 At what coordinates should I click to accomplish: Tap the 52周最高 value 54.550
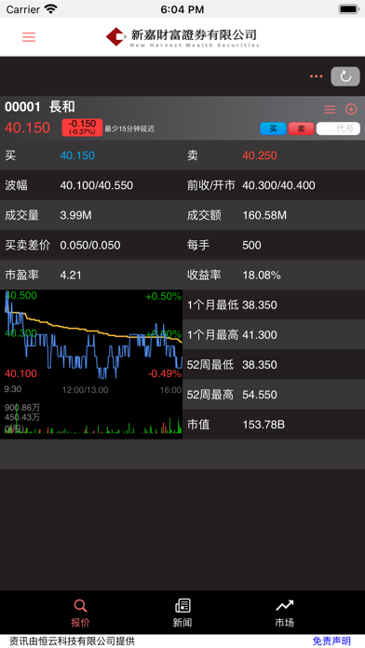[260, 395]
